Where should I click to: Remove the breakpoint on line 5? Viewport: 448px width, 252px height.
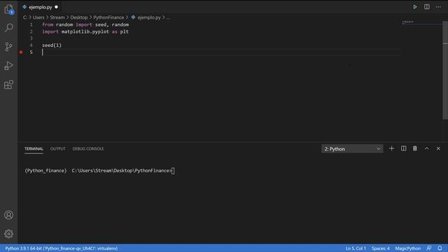tap(21, 52)
